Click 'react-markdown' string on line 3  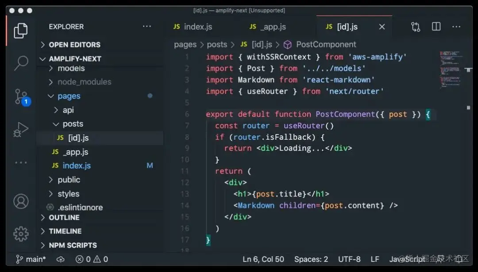[x=339, y=80]
